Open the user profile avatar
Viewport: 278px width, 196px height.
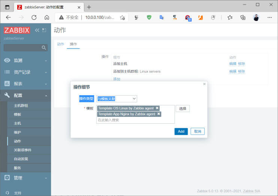tap(256, 17)
